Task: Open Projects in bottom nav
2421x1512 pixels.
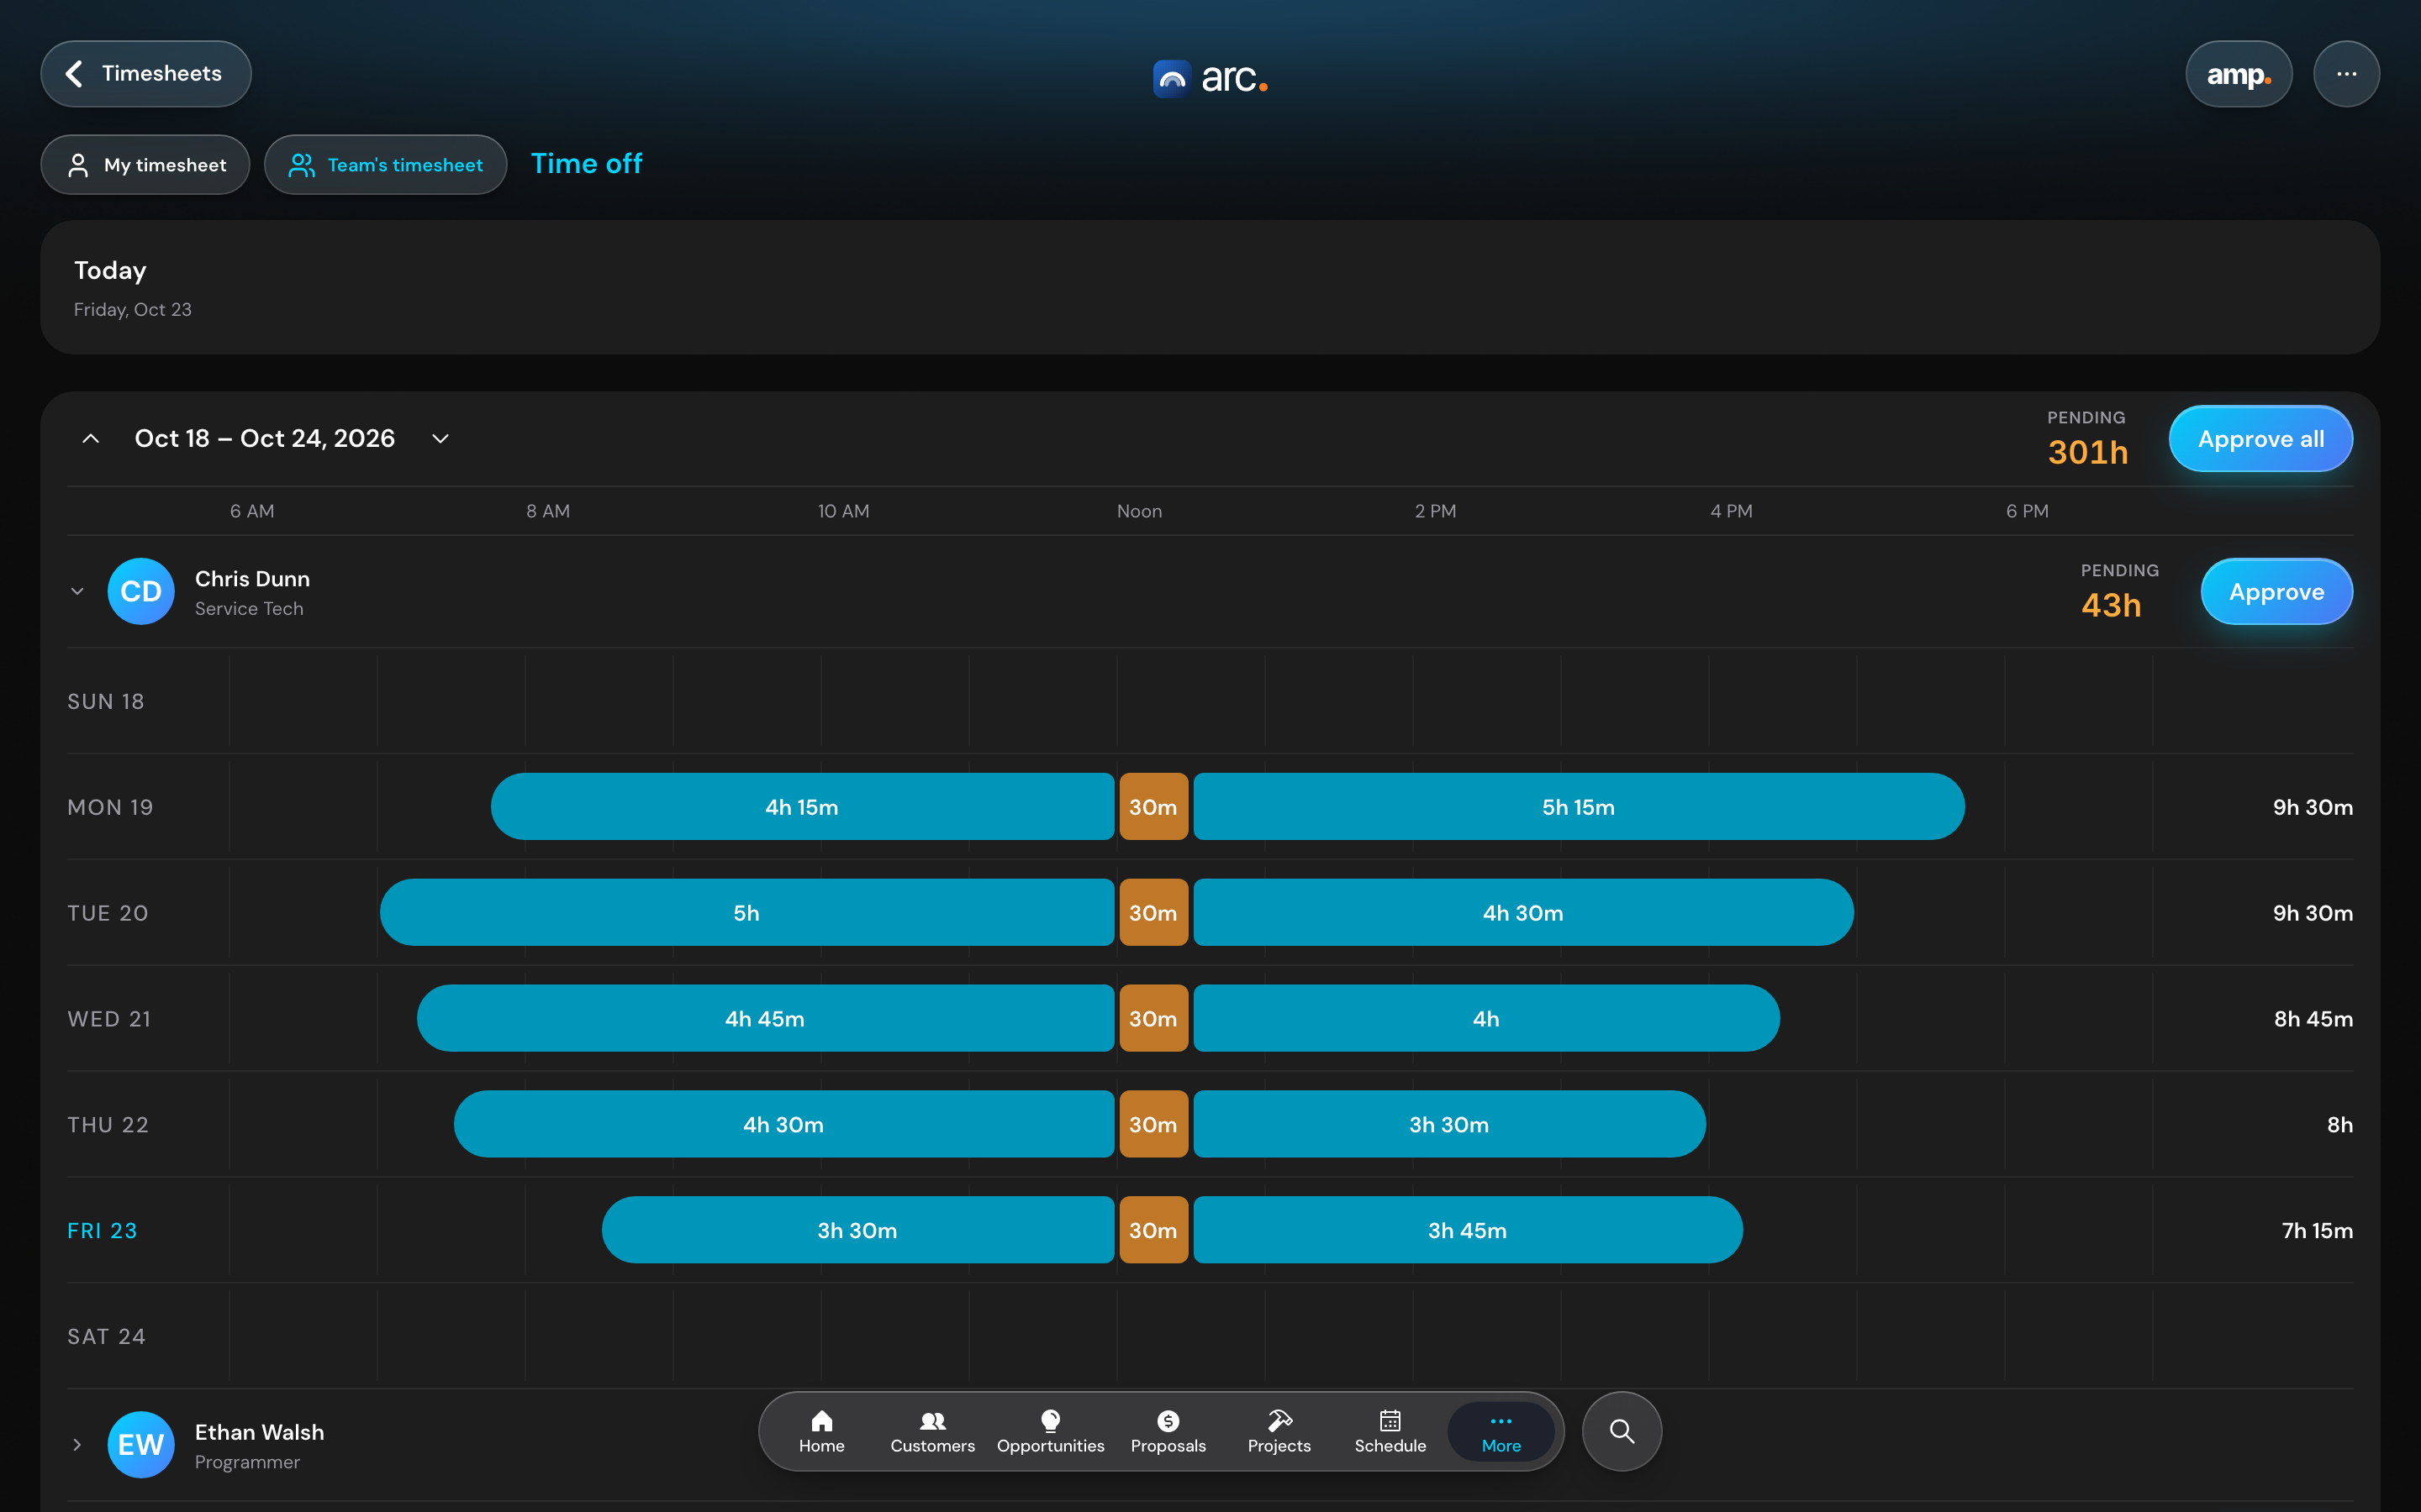Action: [1279, 1432]
